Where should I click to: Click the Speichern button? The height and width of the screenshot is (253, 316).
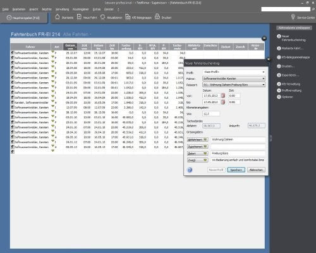tap(236, 170)
